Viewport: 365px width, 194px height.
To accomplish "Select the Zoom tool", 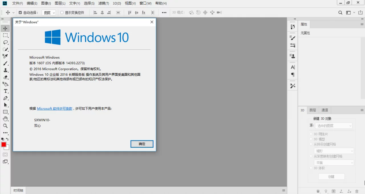I will coord(5,126).
